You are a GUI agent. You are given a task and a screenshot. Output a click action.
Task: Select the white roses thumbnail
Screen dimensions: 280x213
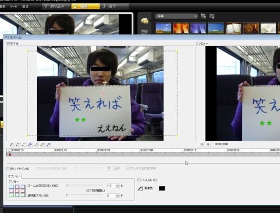tap(268, 28)
